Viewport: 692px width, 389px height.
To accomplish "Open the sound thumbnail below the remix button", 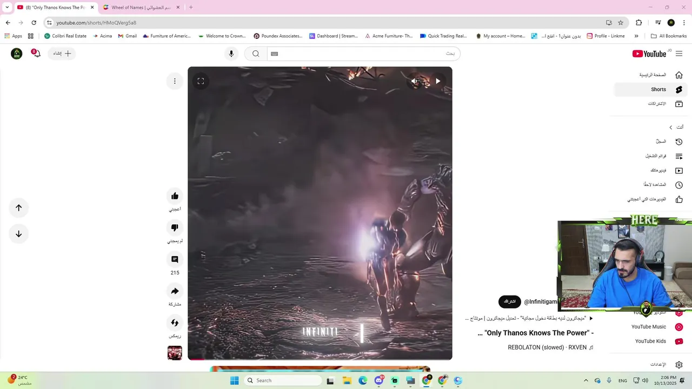I will [x=175, y=353].
